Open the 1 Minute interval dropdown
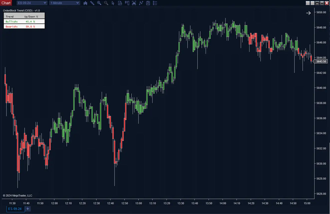The height and width of the screenshot is (214, 330). (64, 3)
